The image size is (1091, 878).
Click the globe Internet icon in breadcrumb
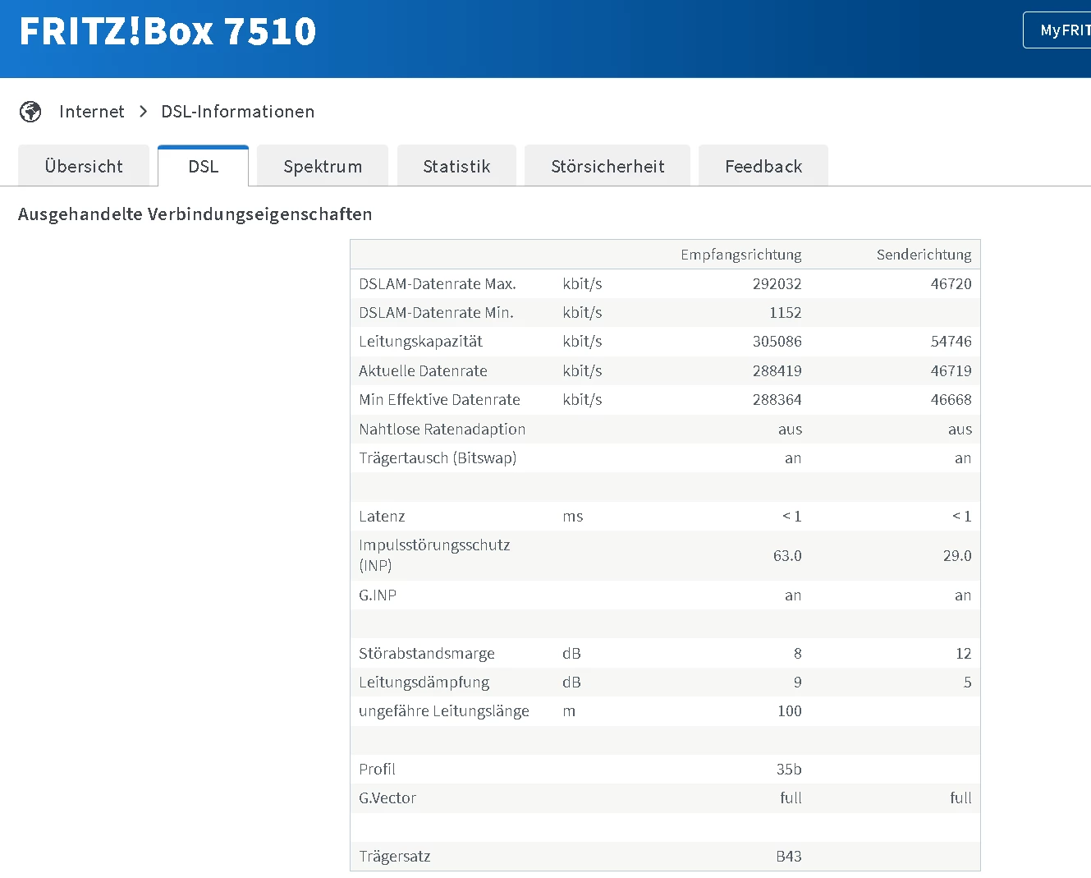pos(30,112)
